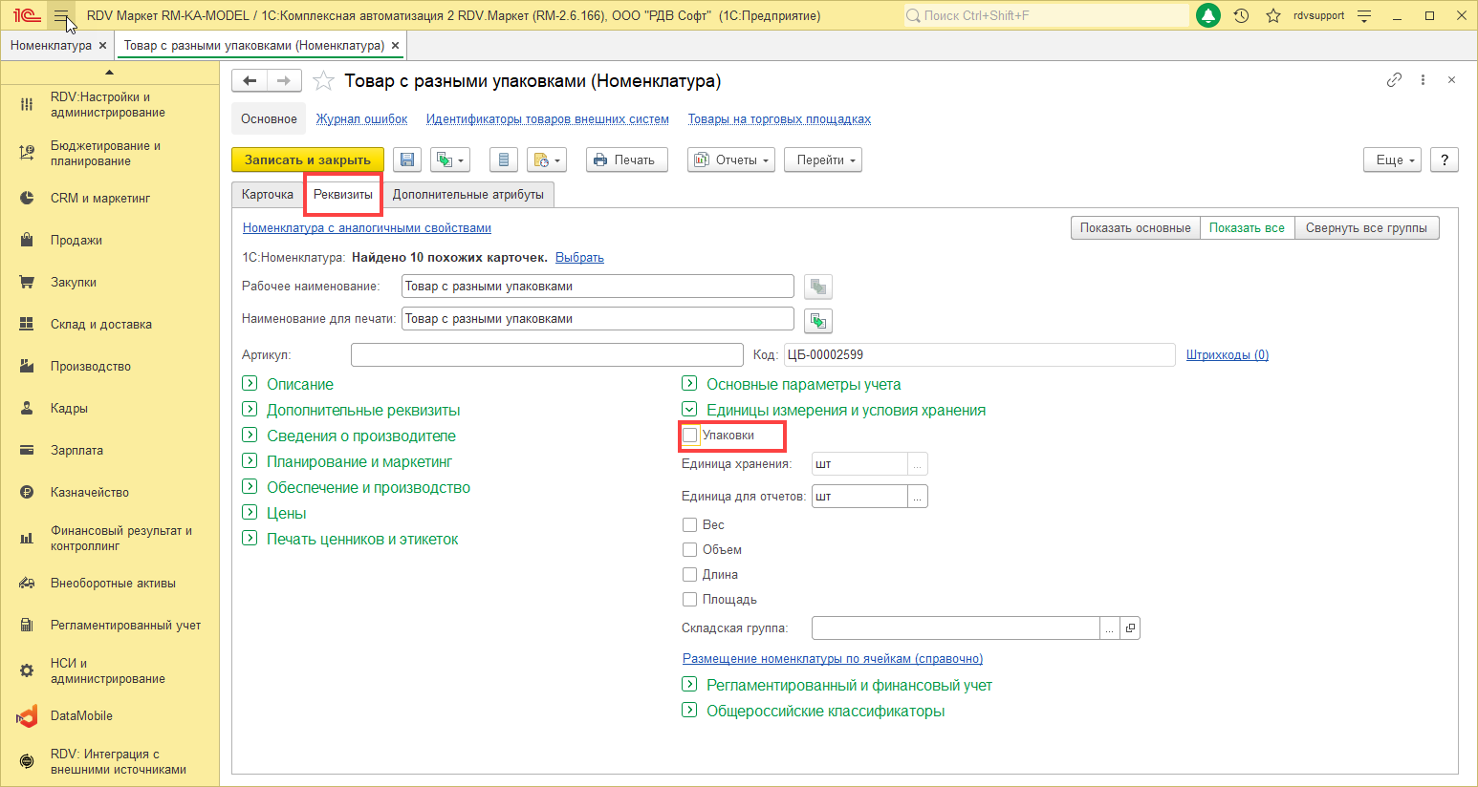
Task: Open the Отчеты dropdown menu
Action: pos(731,160)
